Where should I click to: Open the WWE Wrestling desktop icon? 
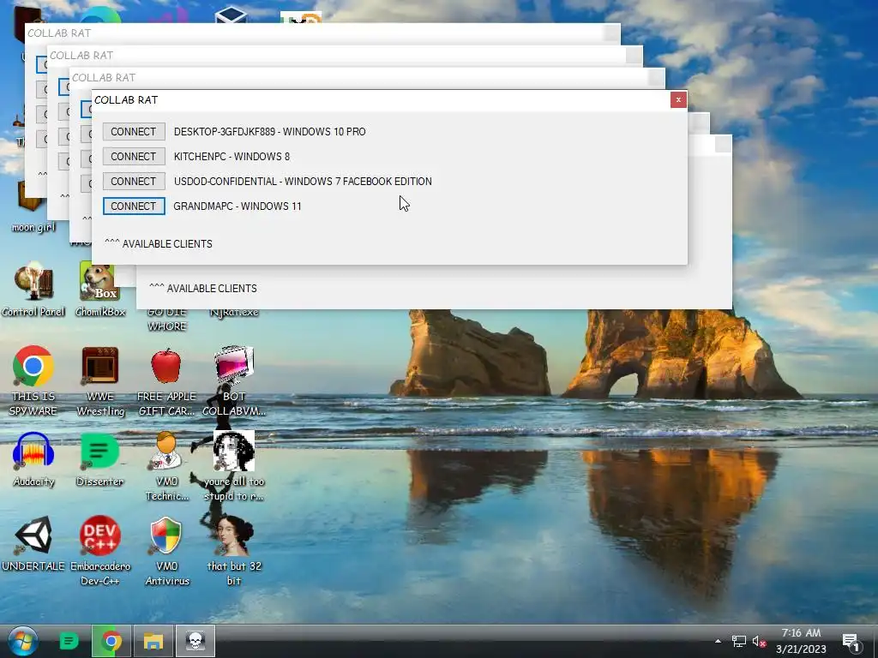[100, 381]
